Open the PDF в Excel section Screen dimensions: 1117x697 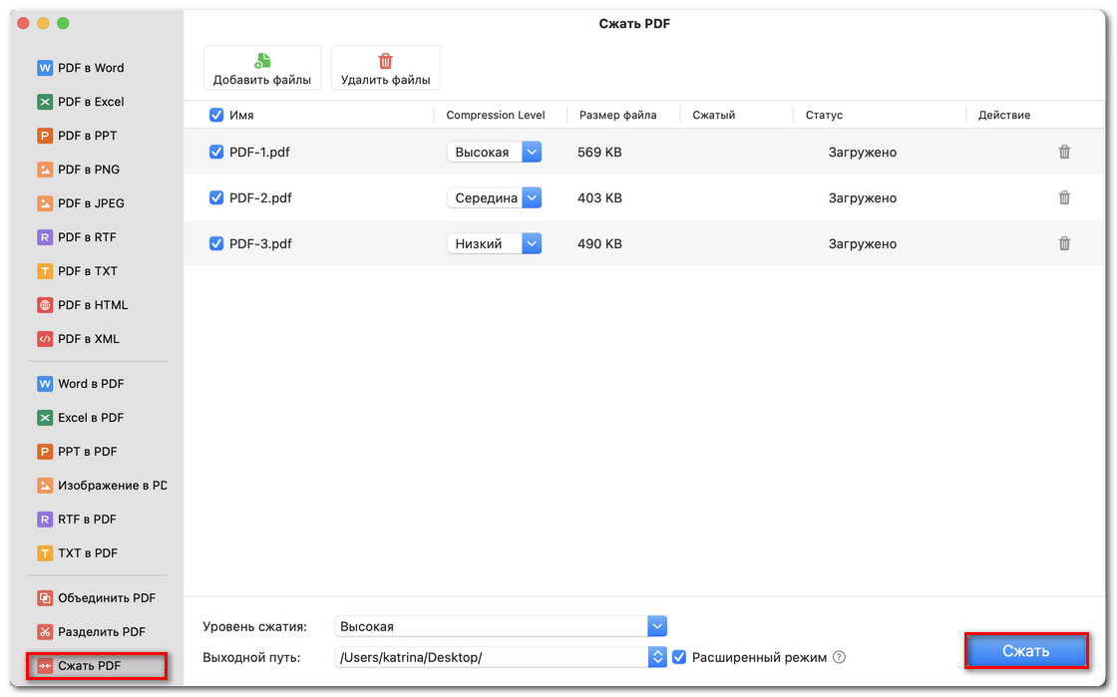(90, 102)
